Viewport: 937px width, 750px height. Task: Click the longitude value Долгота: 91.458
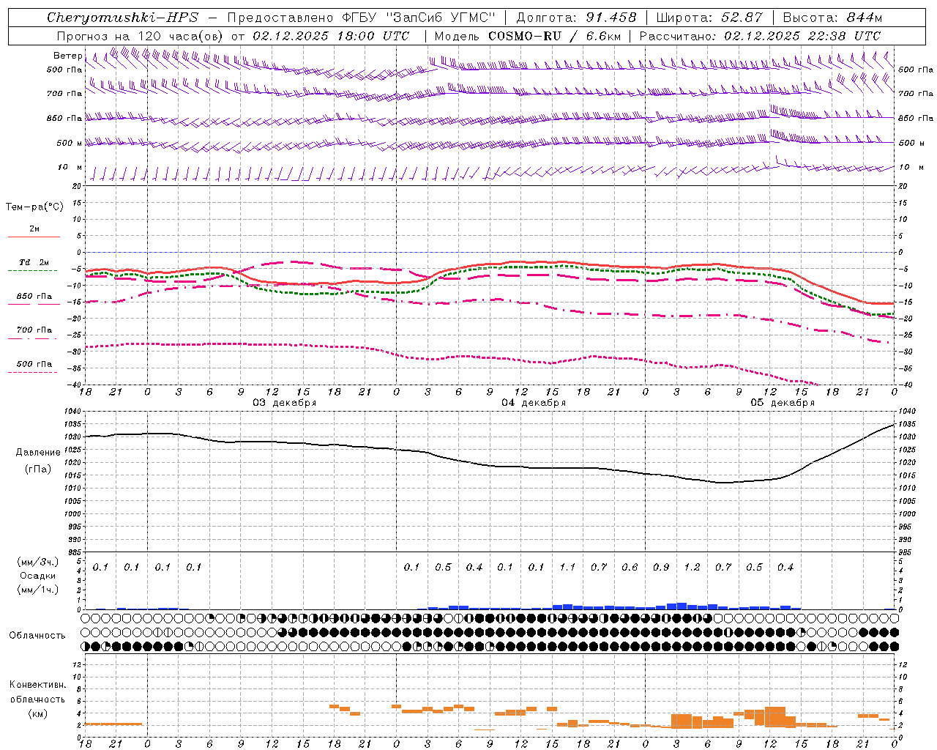(x=577, y=18)
